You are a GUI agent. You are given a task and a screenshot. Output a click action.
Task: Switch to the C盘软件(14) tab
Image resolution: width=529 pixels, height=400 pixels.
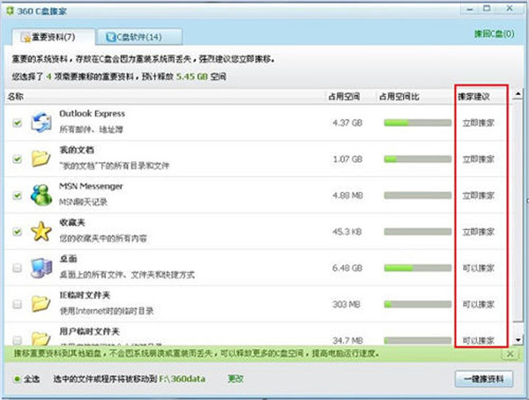tap(141, 37)
